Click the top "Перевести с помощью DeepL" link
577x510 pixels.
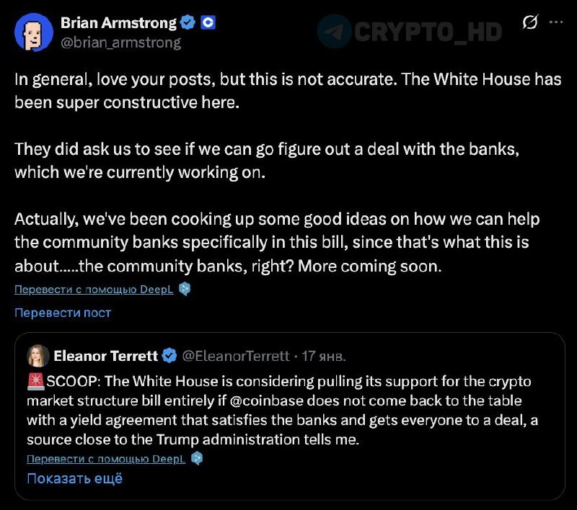pyautogui.click(x=94, y=290)
